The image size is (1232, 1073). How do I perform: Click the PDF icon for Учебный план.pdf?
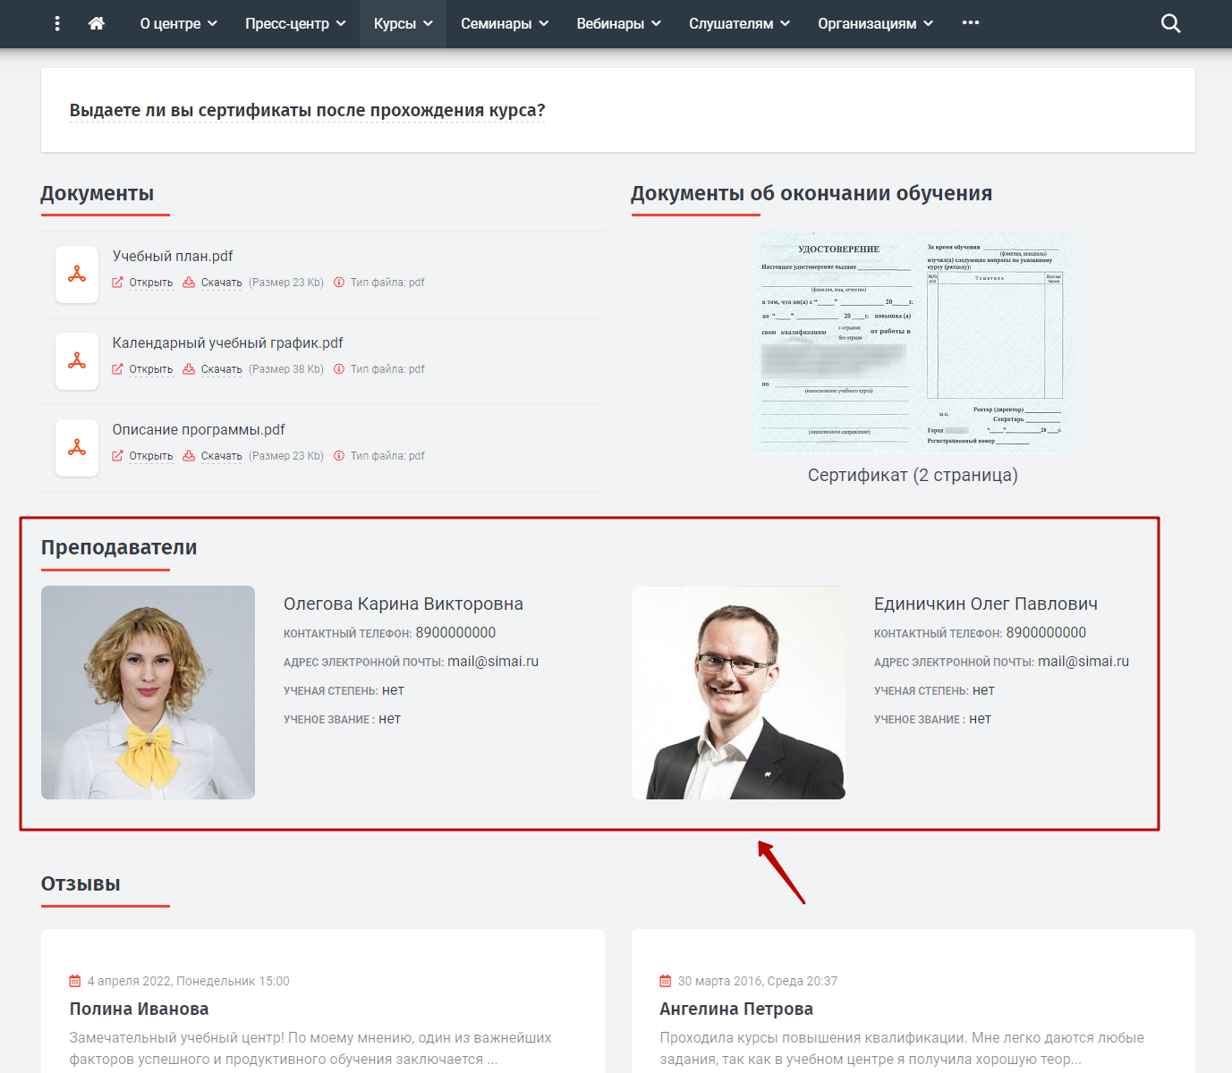[77, 275]
